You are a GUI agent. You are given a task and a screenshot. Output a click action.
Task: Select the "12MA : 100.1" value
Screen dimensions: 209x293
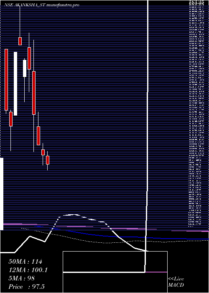28,270
